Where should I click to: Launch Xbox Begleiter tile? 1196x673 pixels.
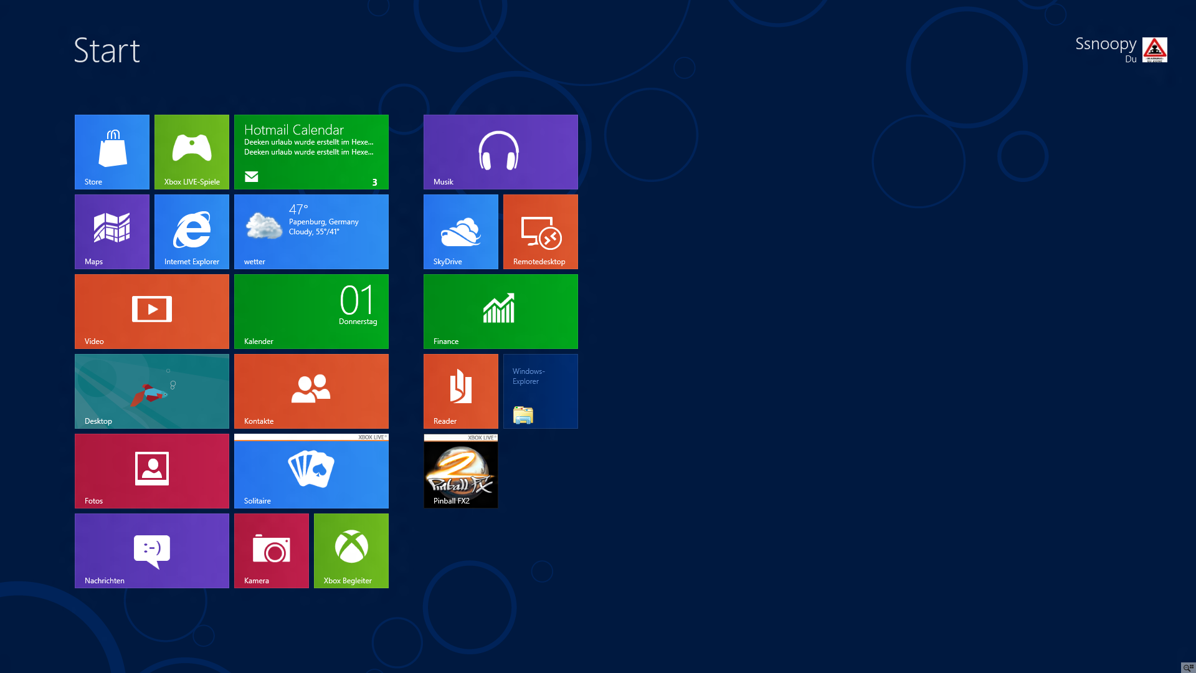point(351,551)
